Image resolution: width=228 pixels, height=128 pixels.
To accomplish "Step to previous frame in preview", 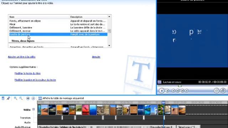I will pyautogui.click(x=178, y=91).
